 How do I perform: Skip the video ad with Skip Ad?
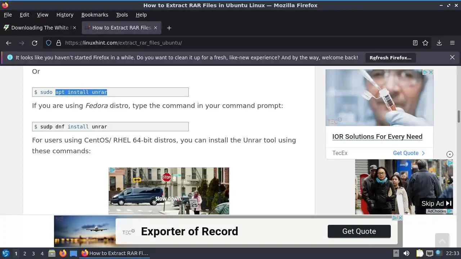pos(437,204)
